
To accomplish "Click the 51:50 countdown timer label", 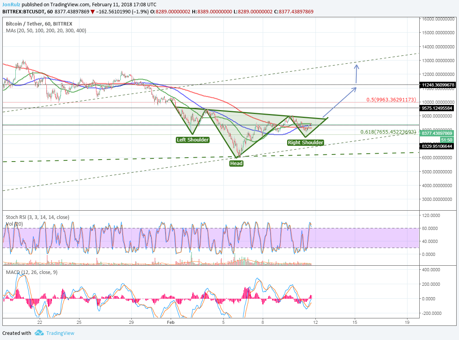I will coord(447,140).
